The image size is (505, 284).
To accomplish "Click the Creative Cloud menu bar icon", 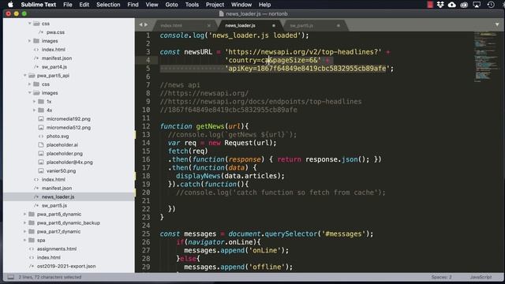I will coord(464,5).
